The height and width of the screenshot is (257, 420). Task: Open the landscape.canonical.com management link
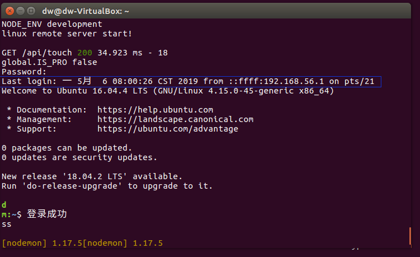coord(175,119)
